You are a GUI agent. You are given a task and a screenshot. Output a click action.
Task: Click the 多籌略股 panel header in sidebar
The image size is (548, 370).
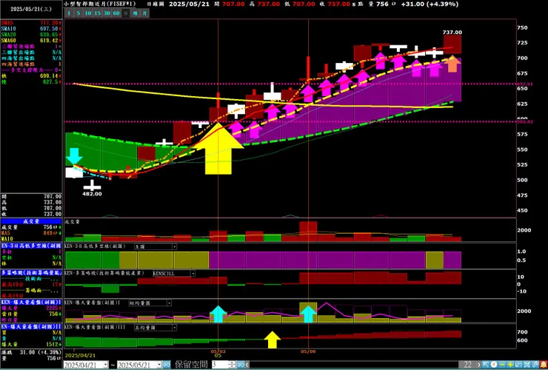click(31, 273)
